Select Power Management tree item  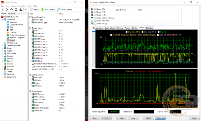point(18,35)
